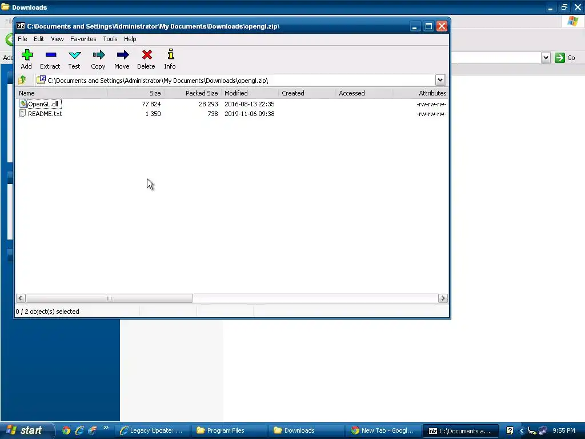Launch Internet Explorer from Quick Launch
Screen dimensions: 585x439
79,430
